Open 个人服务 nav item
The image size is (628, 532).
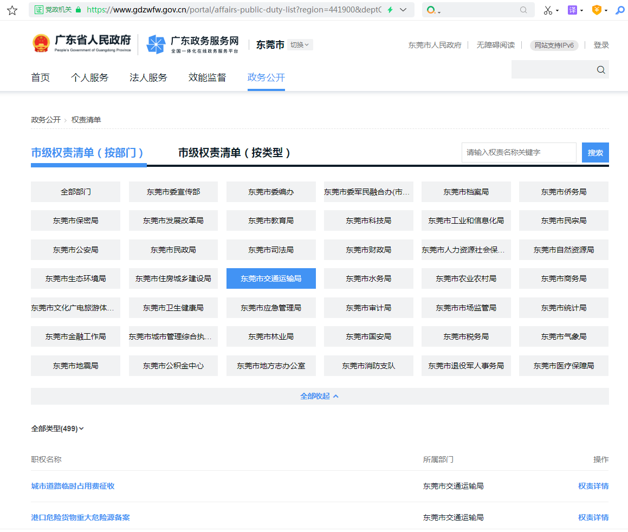click(90, 77)
